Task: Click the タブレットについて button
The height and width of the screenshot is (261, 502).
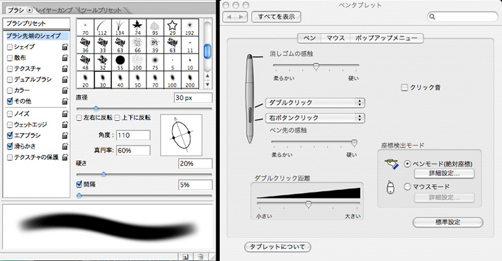Action: click(x=277, y=247)
